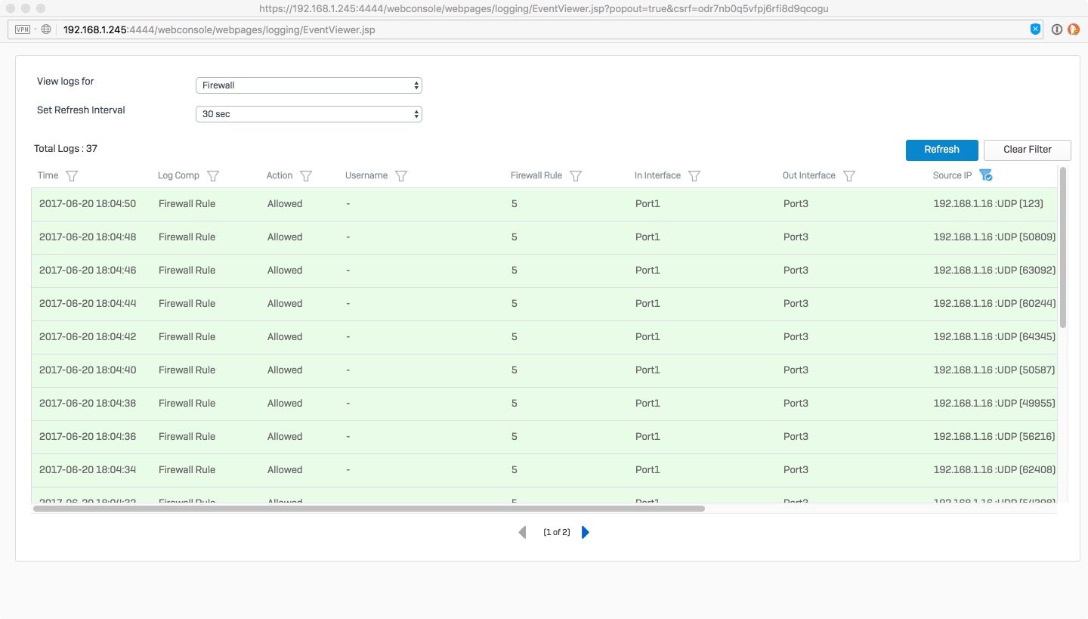1088x619 pixels.
Task: Click the active Source IP filter icon
Action: point(985,175)
